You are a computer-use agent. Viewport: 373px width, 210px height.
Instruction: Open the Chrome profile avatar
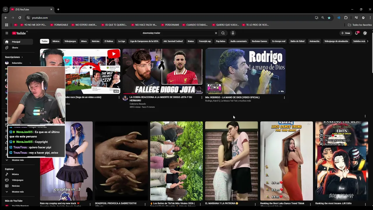point(363,18)
